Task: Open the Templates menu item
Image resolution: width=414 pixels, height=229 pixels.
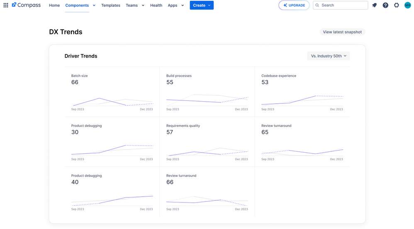Action: (x=111, y=5)
